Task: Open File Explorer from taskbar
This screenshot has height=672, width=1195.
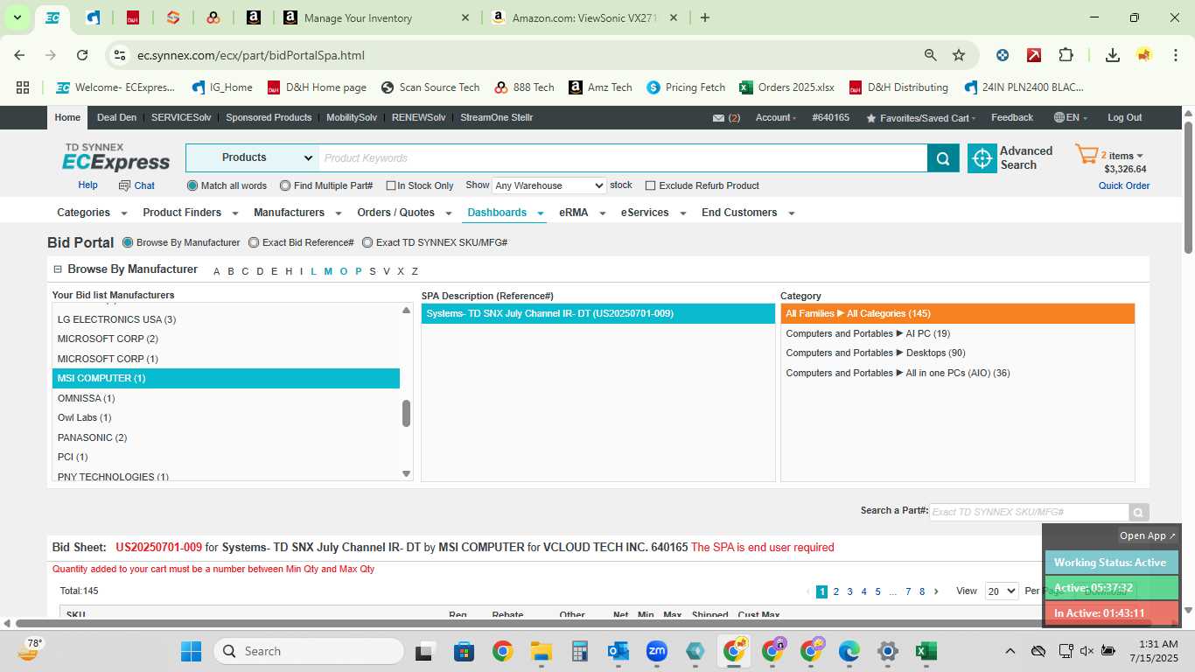Action: [x=541, y=651]
